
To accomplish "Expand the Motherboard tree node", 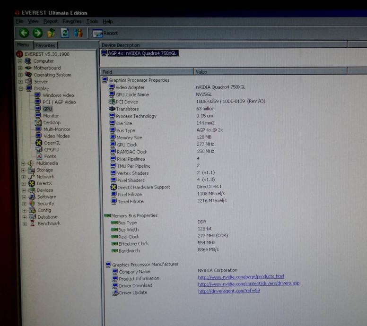I will point(20,68).
